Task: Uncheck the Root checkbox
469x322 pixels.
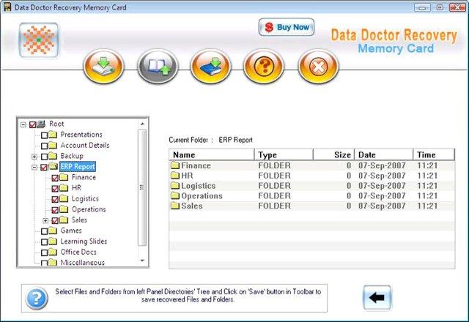Action: (32, 124)
